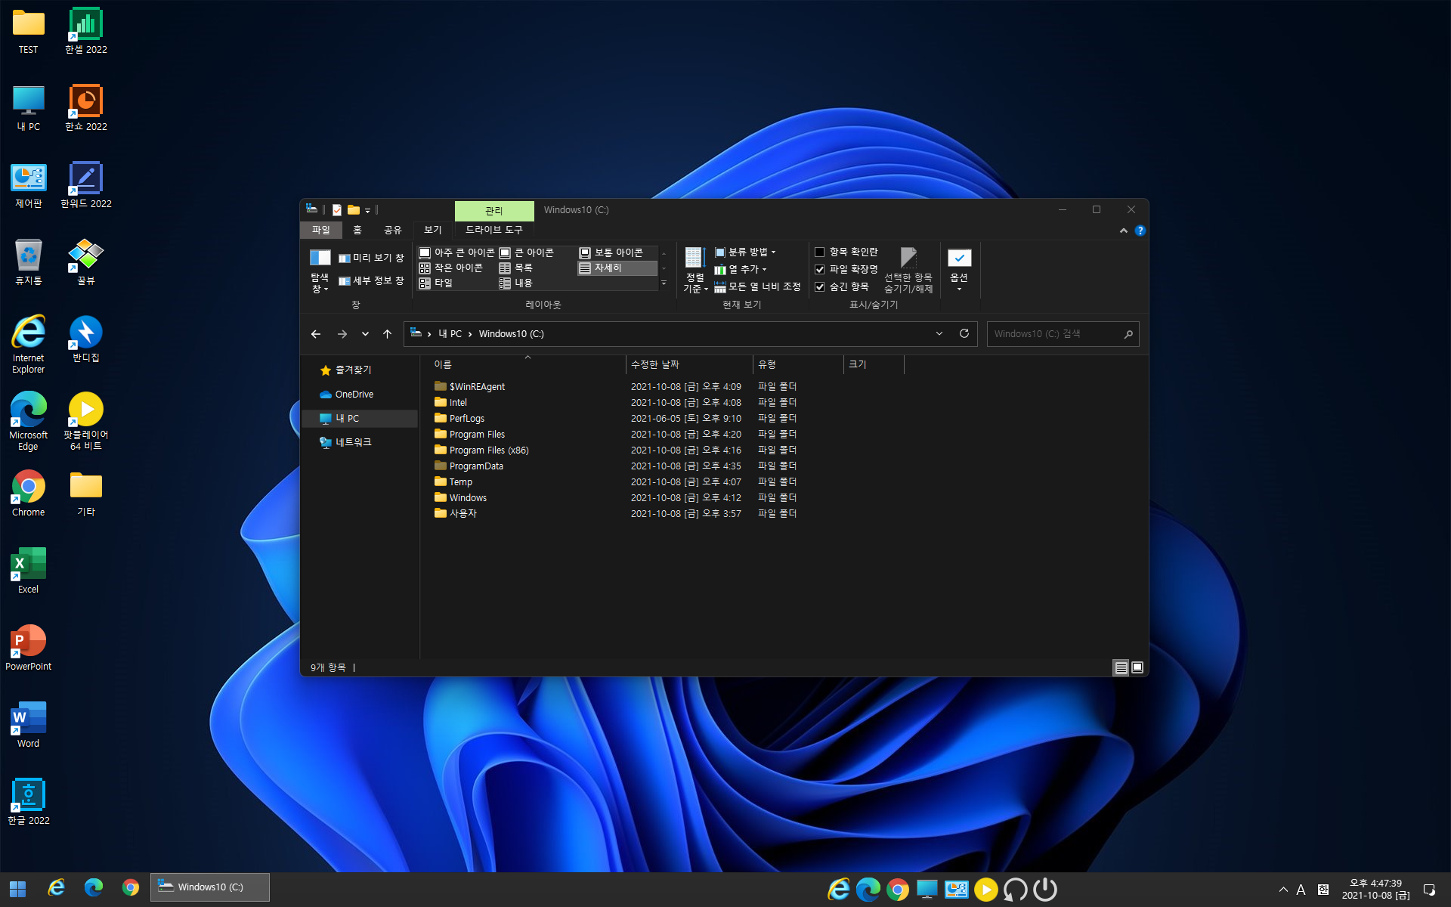Screen dimensions: 1451x907
Task: Open Sort by (정렬 기준) menu
Action: coord(695,271)
